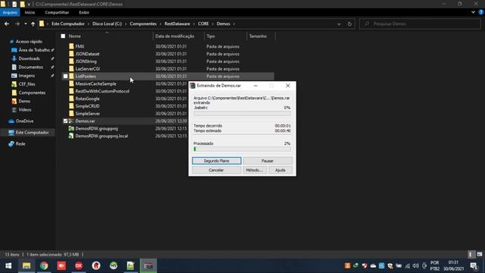The image size is (485, 273).
Task: Select the DemosRDW.groupproj file icon
Action: click(71, 128)
